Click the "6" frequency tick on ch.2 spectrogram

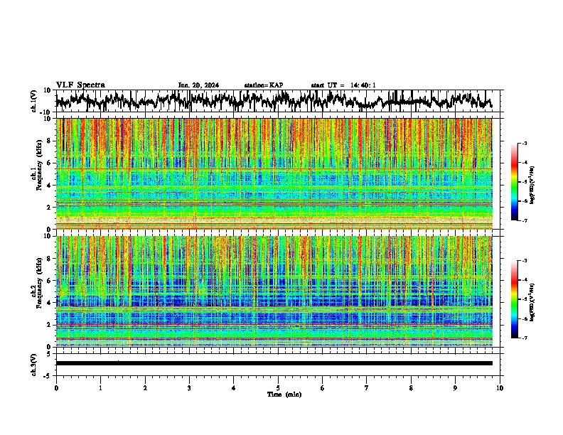pos(49,281)
